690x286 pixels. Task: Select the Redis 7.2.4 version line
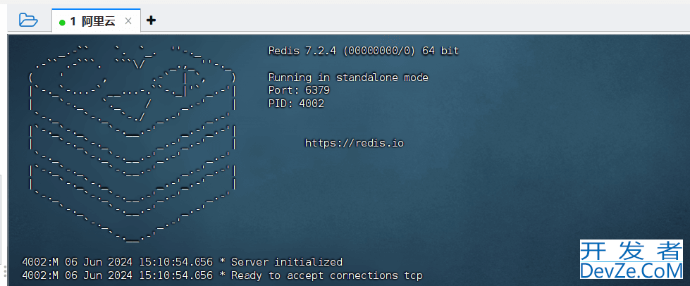coord(364,51)
